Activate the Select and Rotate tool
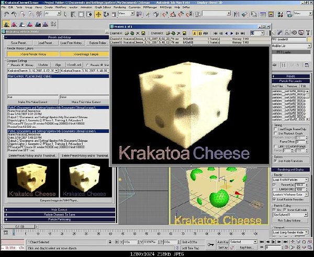This screenshot has height=257, width=314. coord(106,14)
